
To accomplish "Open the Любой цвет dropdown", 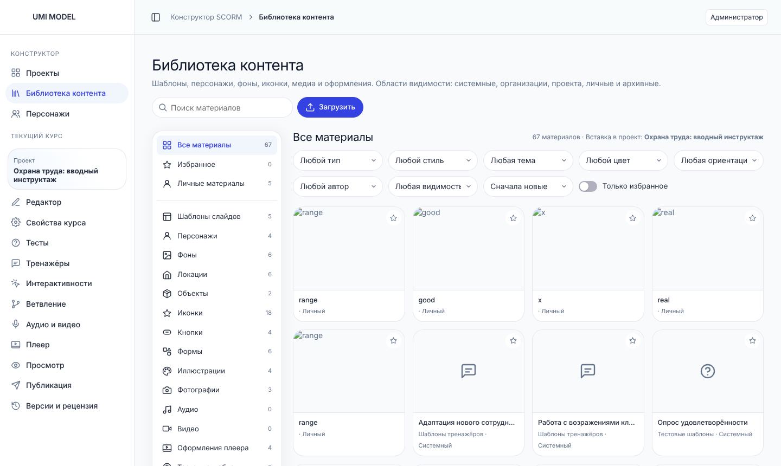I will pos(623,160).
